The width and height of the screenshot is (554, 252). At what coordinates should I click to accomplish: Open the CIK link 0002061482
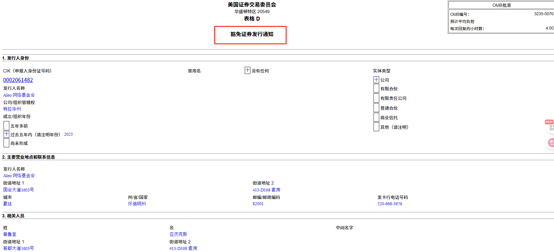coord(18,80)
